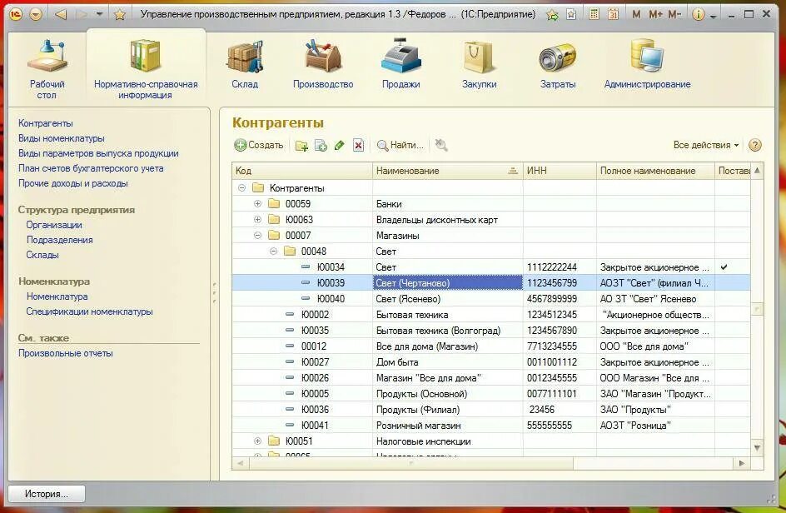This screenshot has width=786, height=513.
Task: Click the table scroll up arrow
Action: (757, 171)
